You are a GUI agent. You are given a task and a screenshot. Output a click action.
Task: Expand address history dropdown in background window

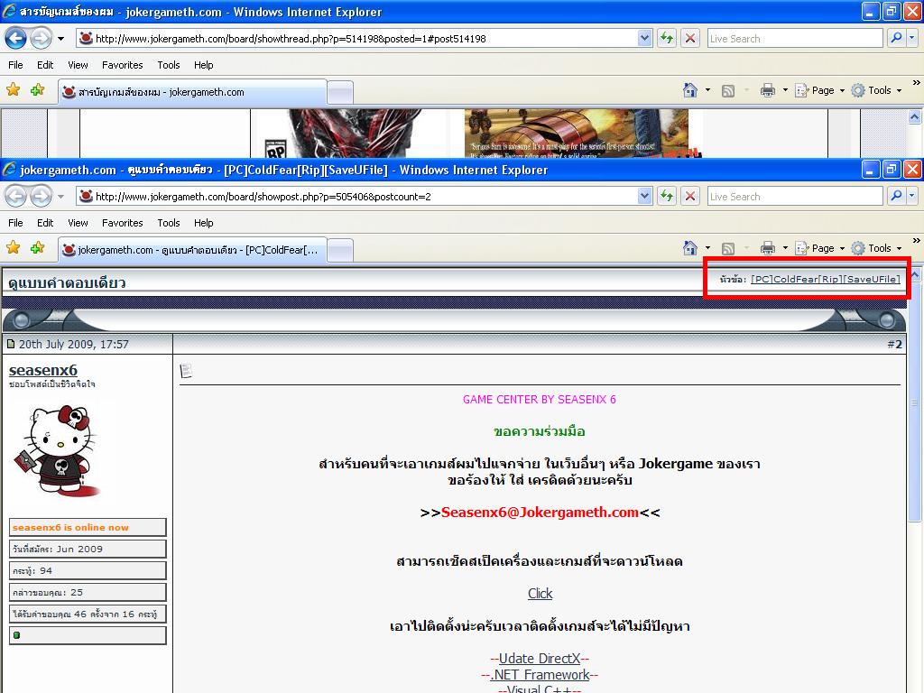644,39
